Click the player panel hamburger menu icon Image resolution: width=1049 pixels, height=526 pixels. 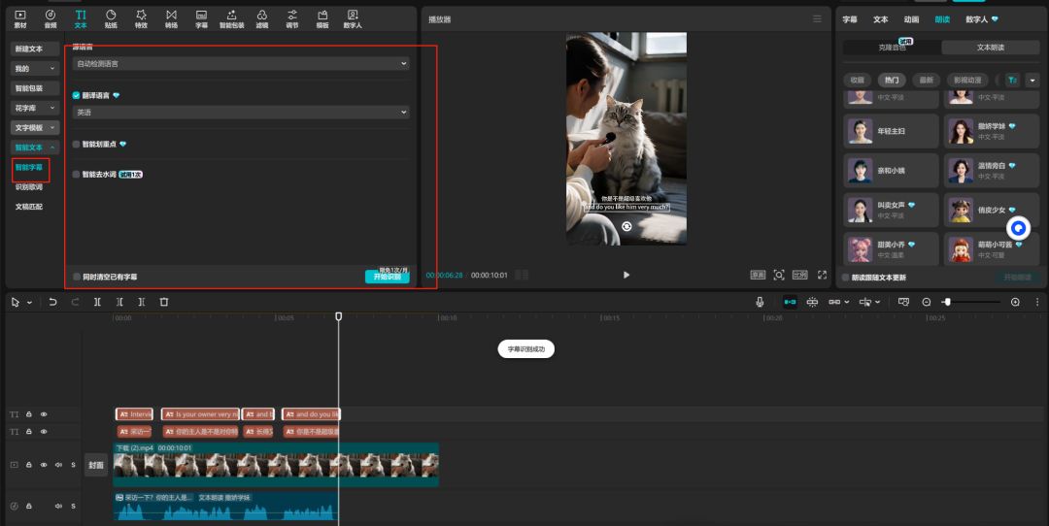click(x=817, y=18)
